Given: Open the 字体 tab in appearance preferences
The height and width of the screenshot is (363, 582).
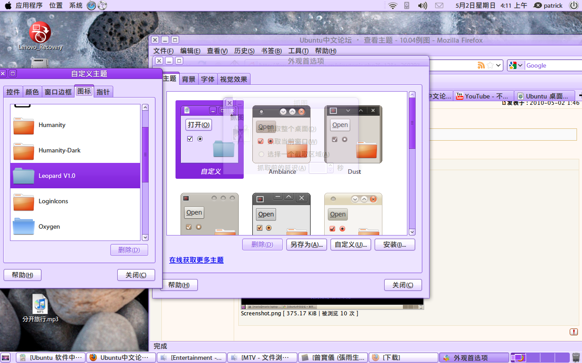Looking at the screenshot, I should point(208,79).
